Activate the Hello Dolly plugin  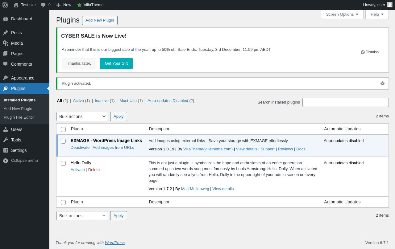pyautogui.click(x=78, y=169)
